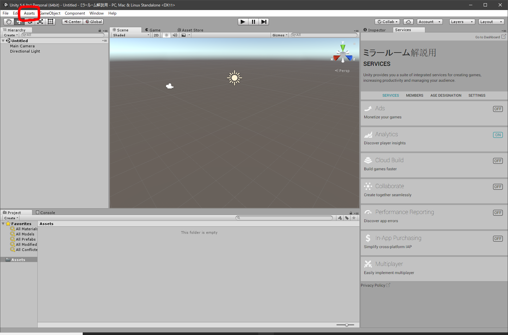The width and height of the screenshot is (508, 335).
Task: Click the Cloud Build service icon
Action: pos(368,160)
